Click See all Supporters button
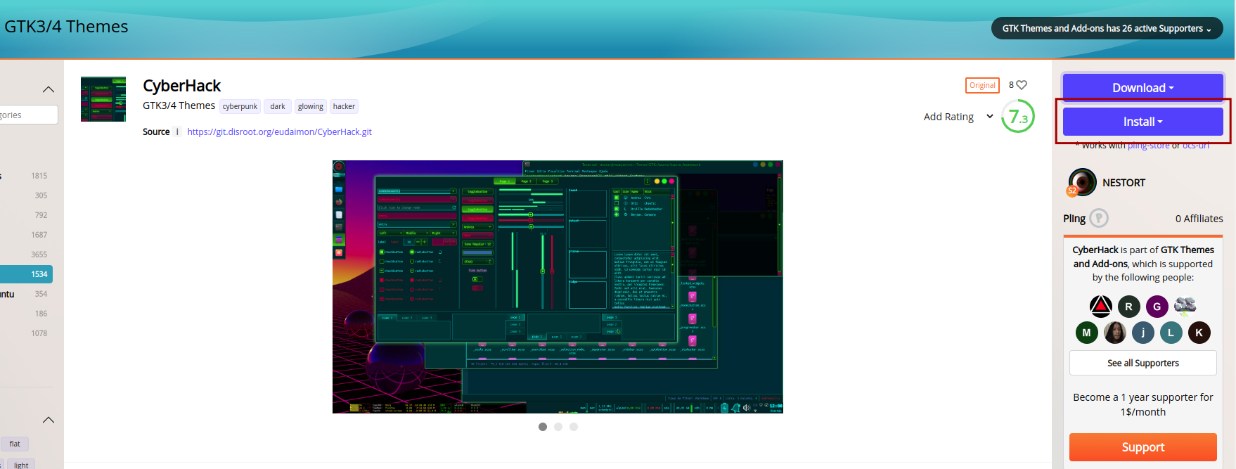The height and width of the screenshot is (469, 1236). pyautogui.click(x=1143, y=363)
